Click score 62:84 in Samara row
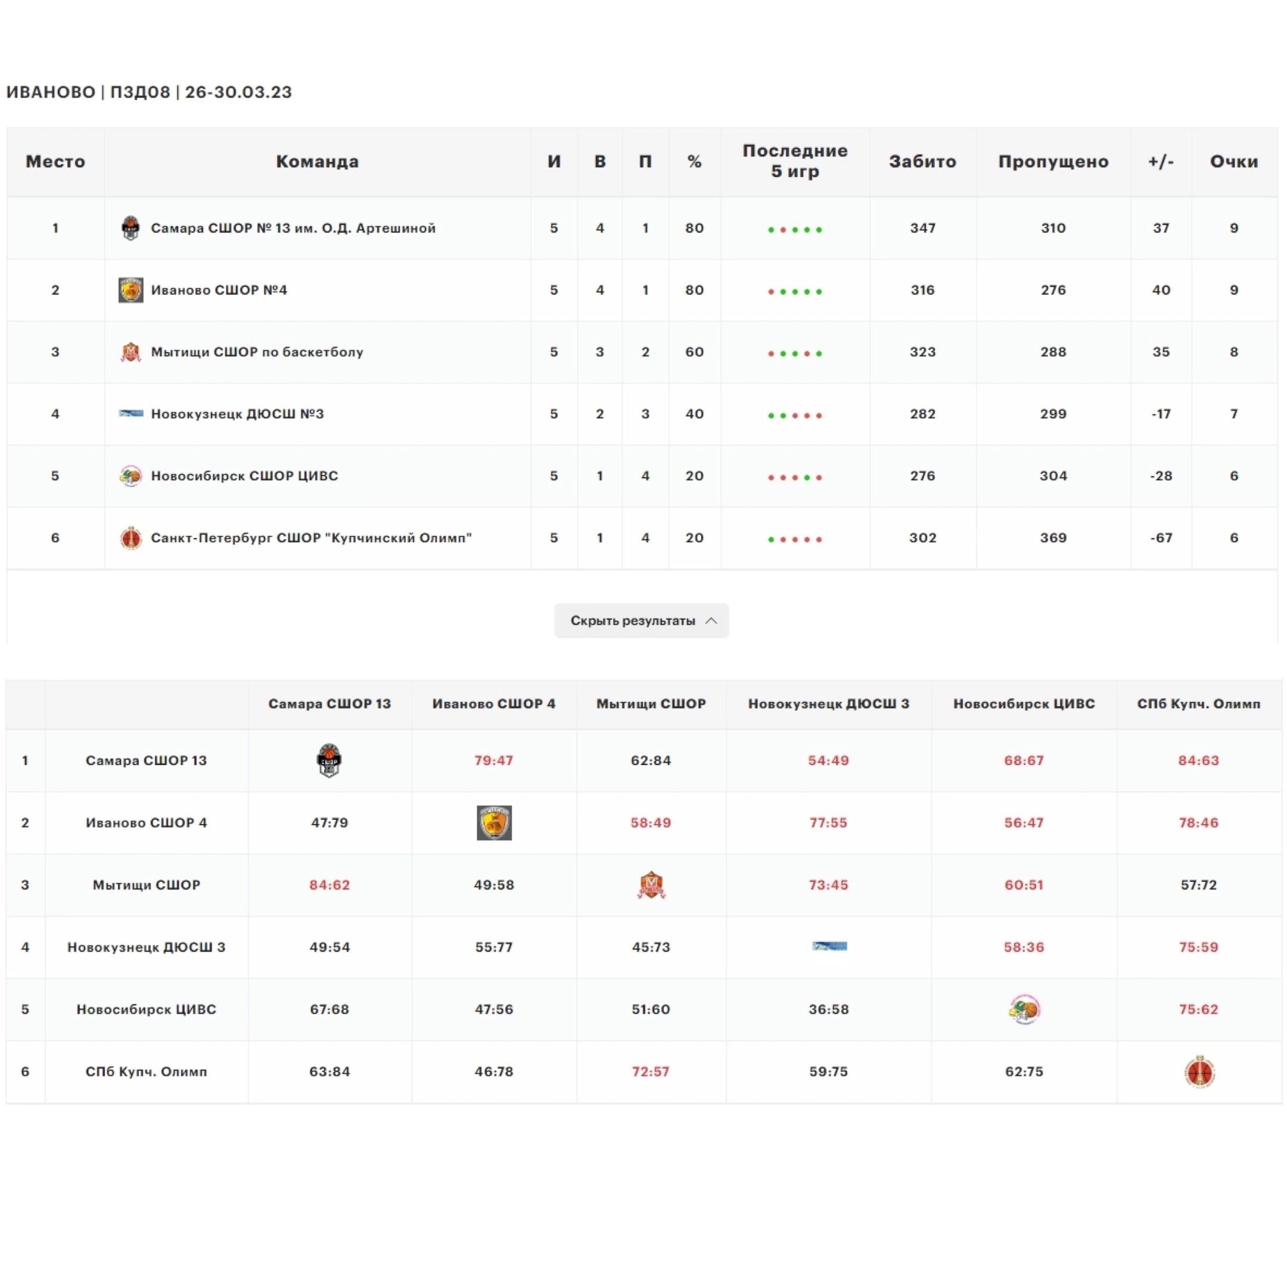Viewport: 1287px width, 1287px height. (x=651, y=761)
